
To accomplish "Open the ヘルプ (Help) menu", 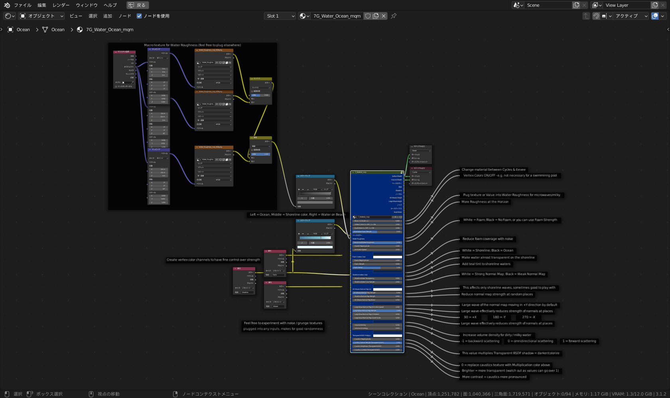I will pyautogui.click(x=110, y=5).
